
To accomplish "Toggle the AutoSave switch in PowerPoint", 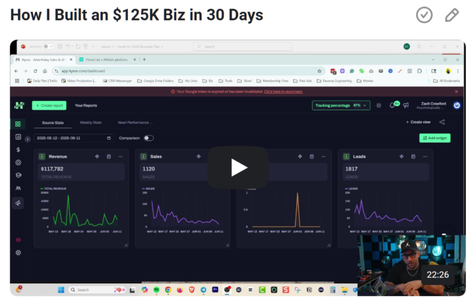I will coord(49,47).
